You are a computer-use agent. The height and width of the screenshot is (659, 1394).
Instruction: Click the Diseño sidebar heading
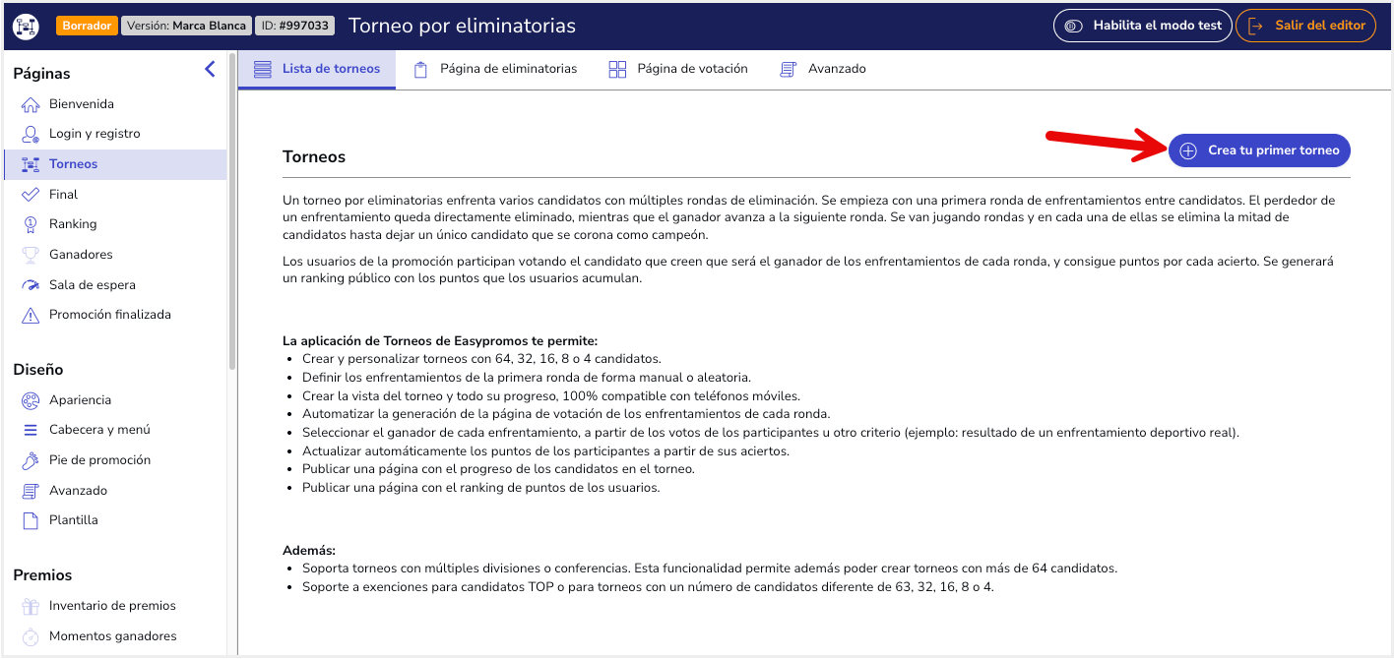(x=38, y=370)
